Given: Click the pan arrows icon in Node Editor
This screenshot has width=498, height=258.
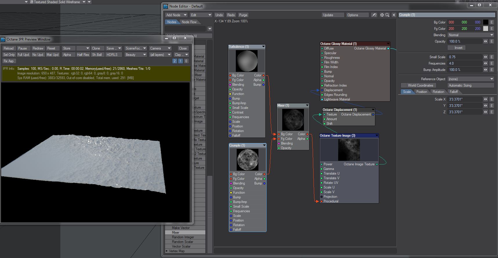Looking at the screenshot, I should 382,15.
